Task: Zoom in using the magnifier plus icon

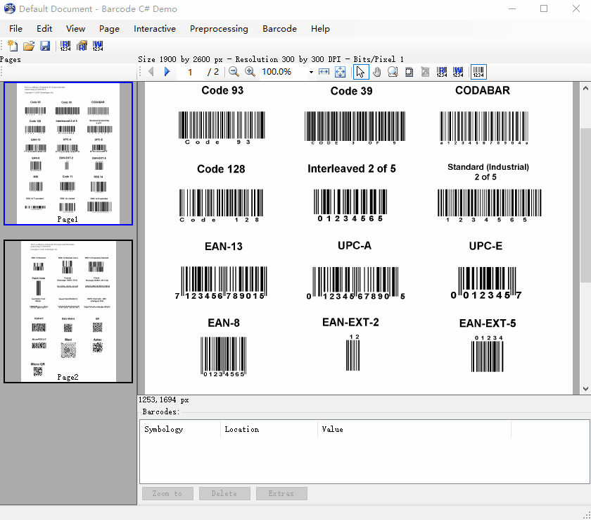Action: click(250, 71)
